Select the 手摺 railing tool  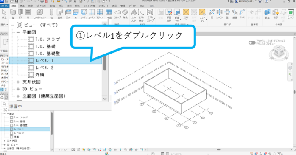tap(109, 14)
